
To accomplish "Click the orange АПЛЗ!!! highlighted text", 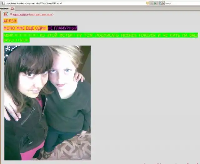I will pyautogui.click(x=10, y=21).
